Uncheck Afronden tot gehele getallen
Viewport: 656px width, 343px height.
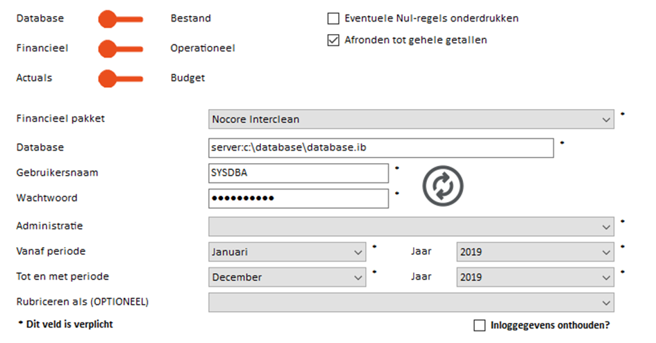tap(333, 40)
